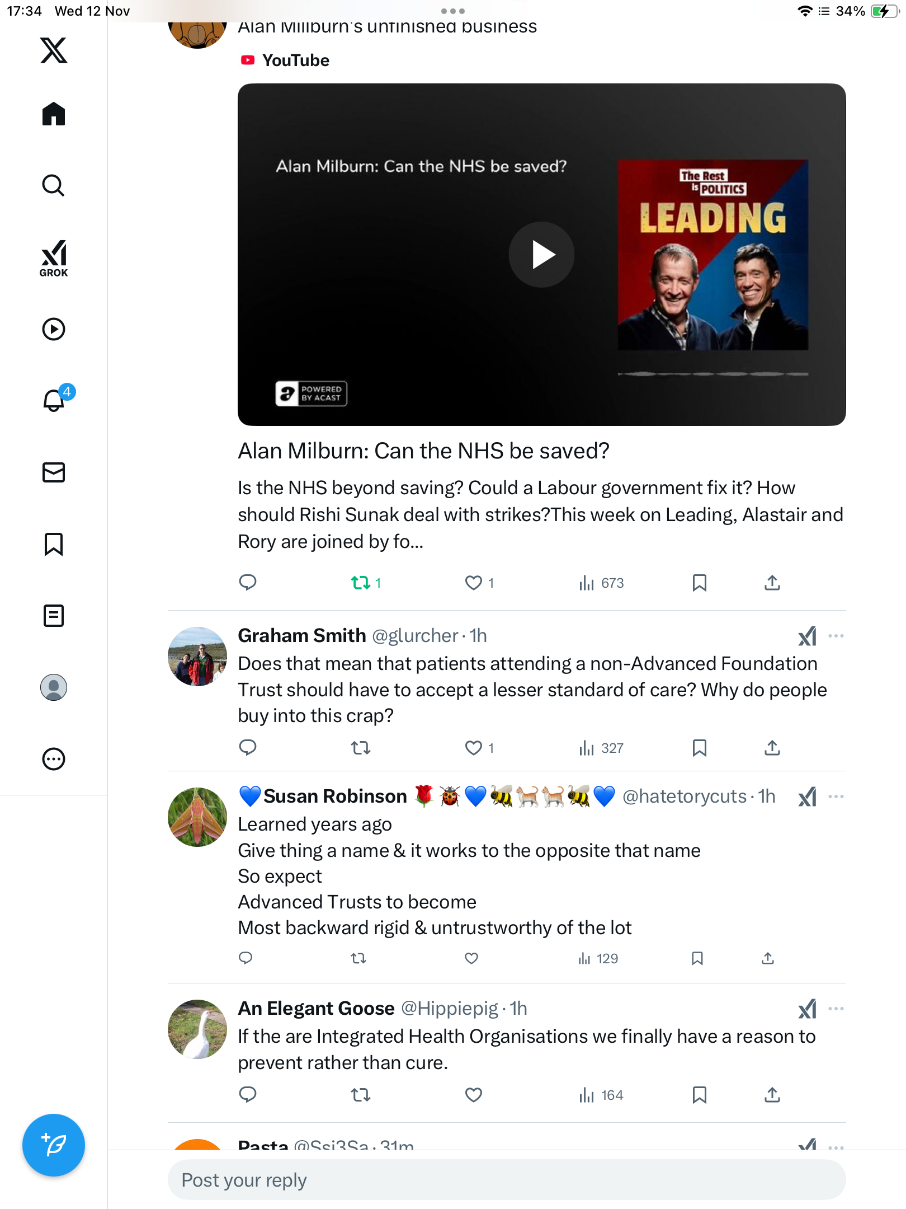This screenshot has height=1209, width=906.
Task: Open Bookmarks in the sidebar
Action: (x=54, y=543)
